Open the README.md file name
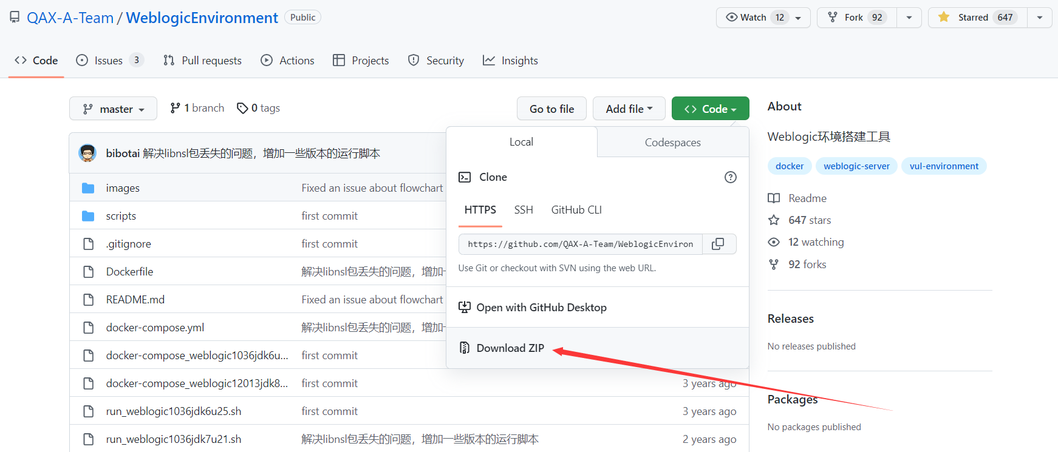Image resolution: width=1058 pixels, height=452 pixels. tap(135, 300)
